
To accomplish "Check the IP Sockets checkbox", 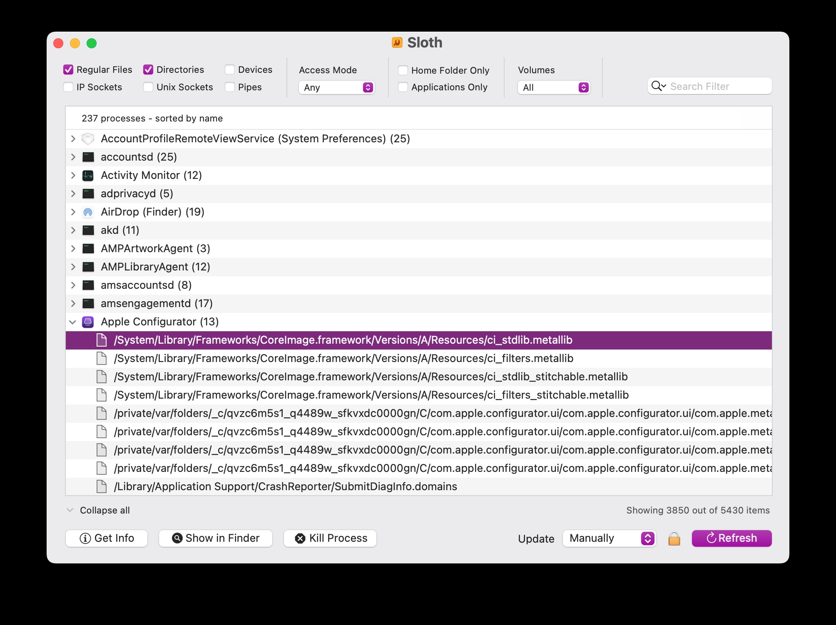I will [68, 87].
